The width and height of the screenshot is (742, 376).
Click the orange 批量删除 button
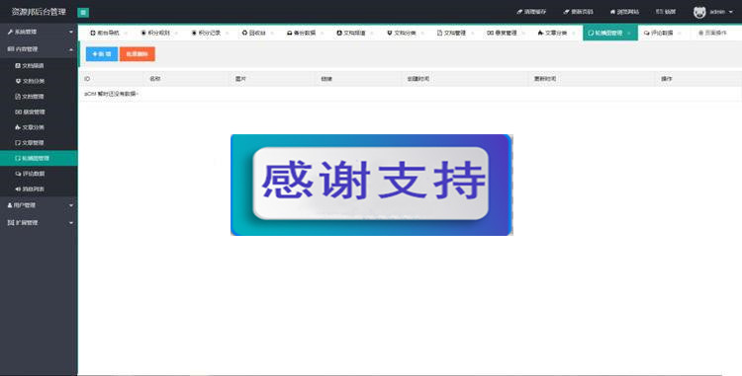[138, 54]
